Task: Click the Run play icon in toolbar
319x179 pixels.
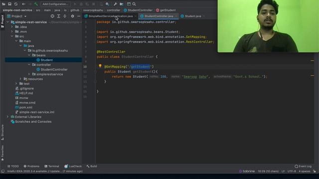Action: [75, 4]
